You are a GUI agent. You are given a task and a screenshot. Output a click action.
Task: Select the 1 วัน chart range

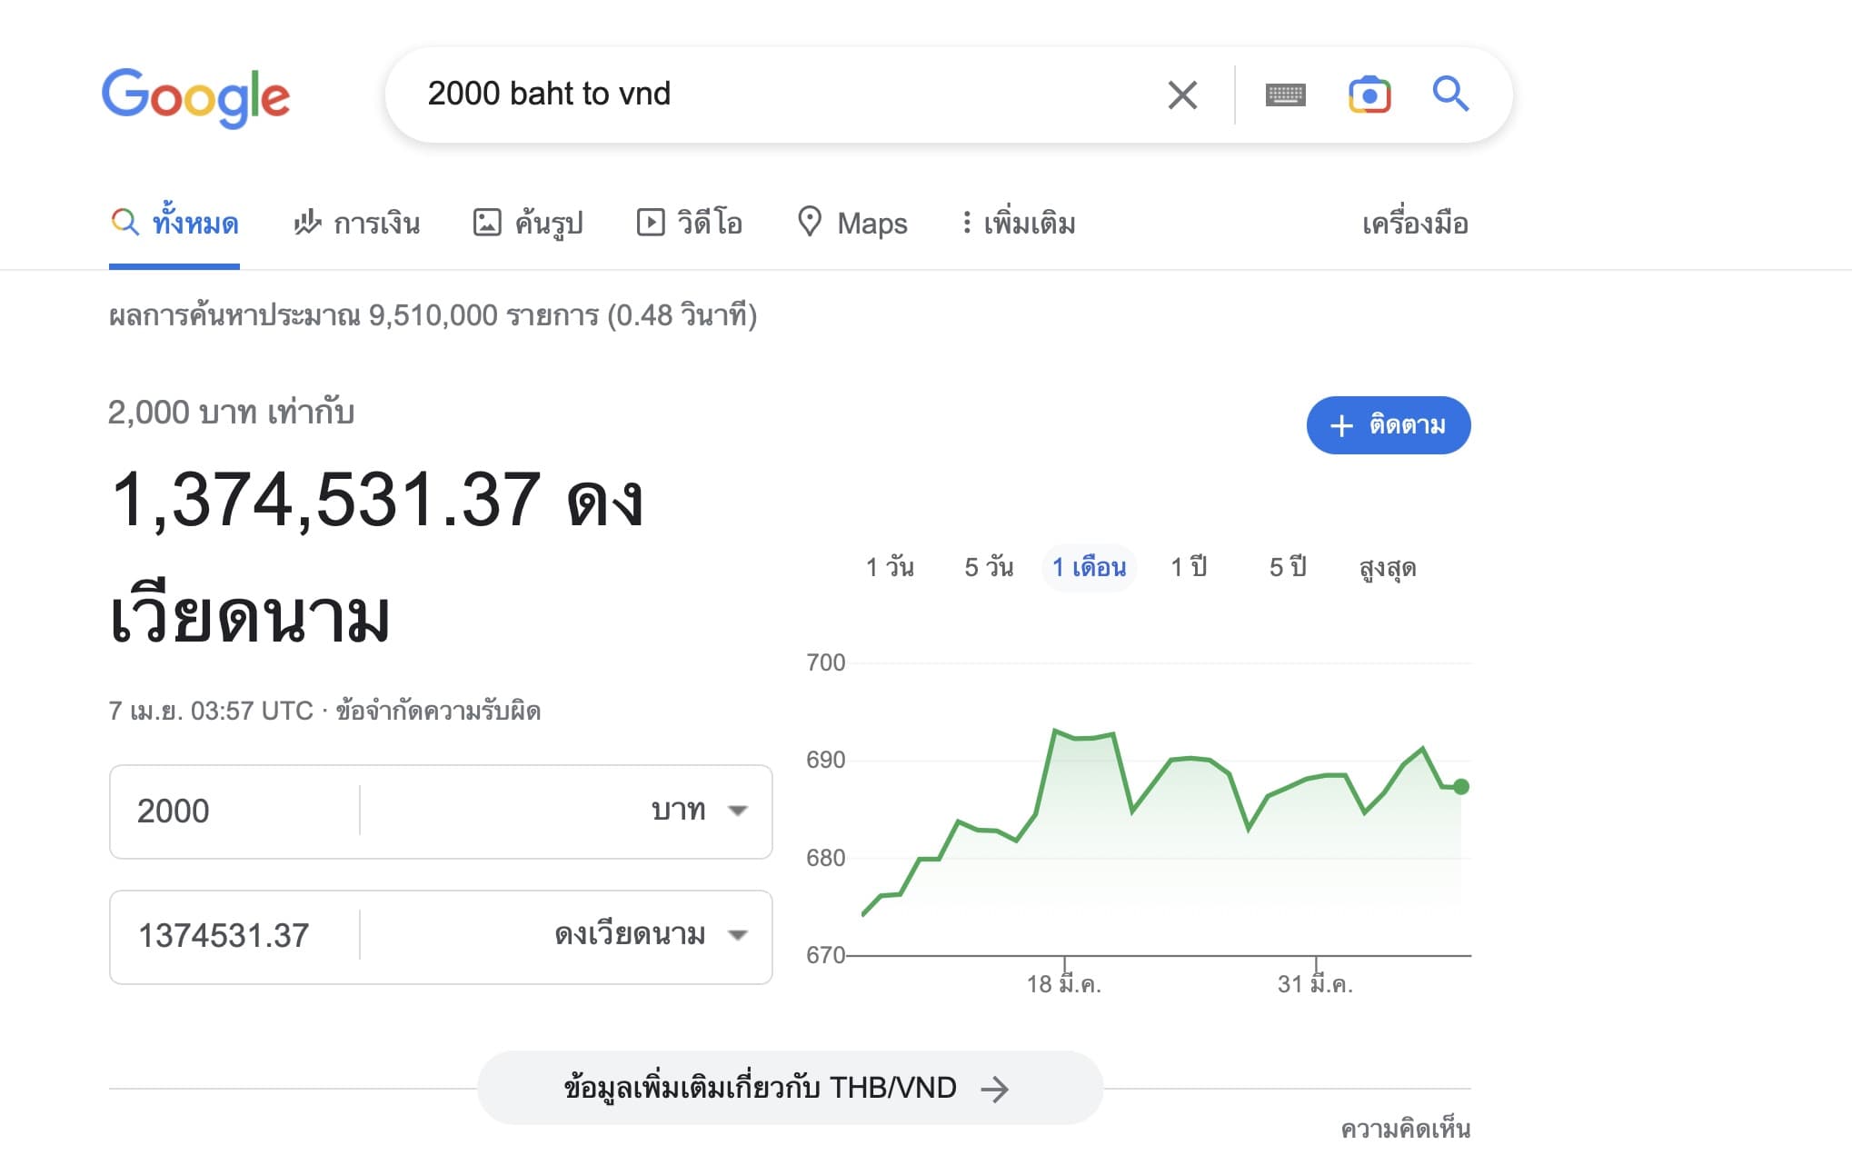(x=890, y=568)
